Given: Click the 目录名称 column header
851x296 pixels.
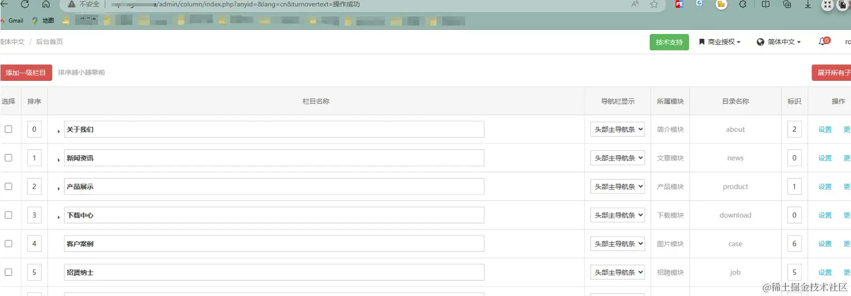Looking at the screenshot, I should tap(735, 102).
